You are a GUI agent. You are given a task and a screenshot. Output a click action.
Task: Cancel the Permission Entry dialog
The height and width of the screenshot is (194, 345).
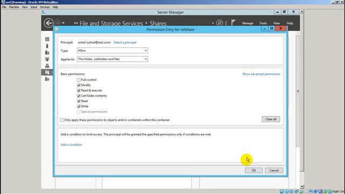[274, 170]
